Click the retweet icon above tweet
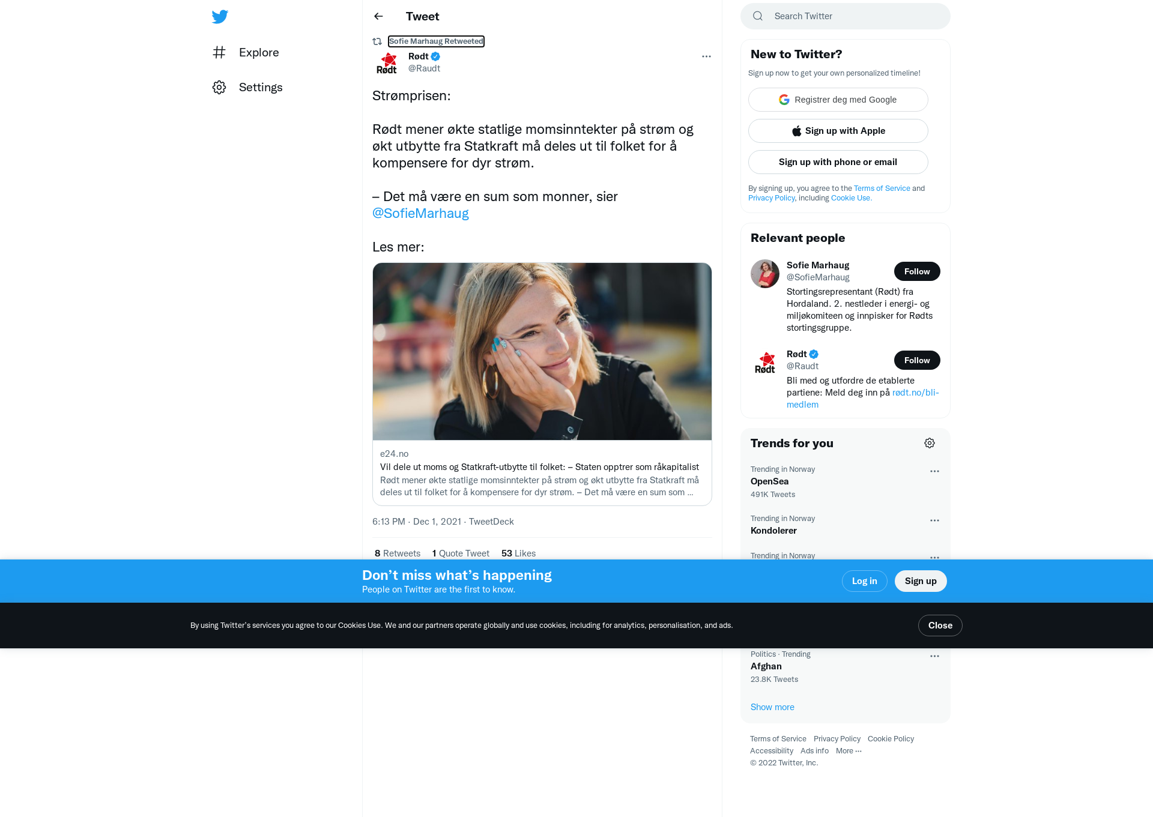Viewport: 1153px width, 817px height. click(x=377, y=41)
